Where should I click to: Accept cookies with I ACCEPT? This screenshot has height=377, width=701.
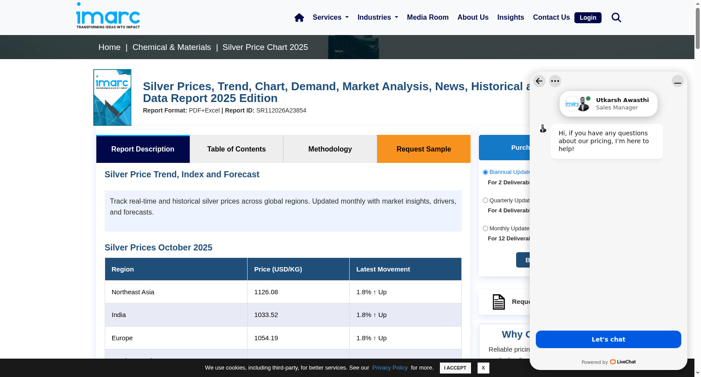455,368
